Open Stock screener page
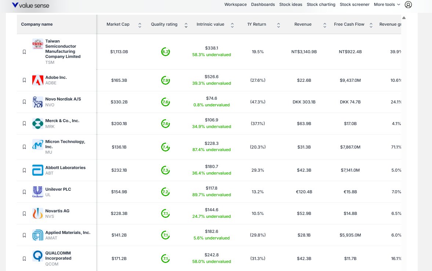 point(355,4)
